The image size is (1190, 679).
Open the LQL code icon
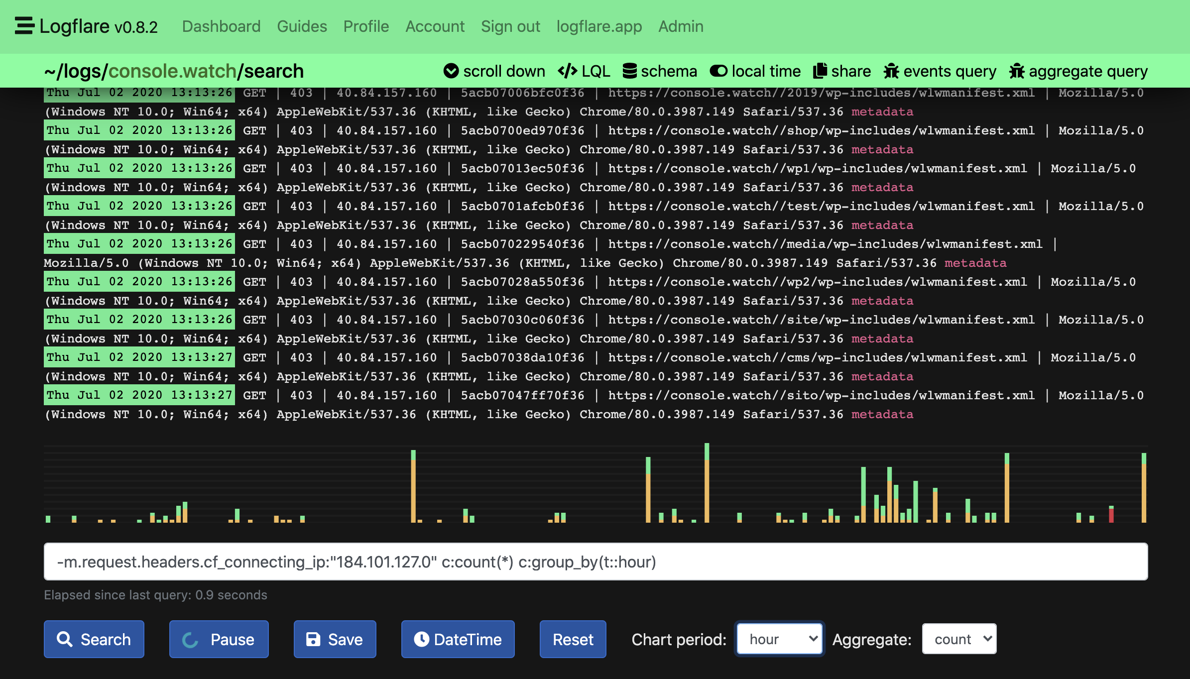[567, 71]
